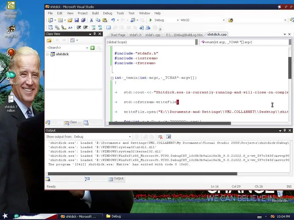Screen dimensions: 294x220
Task: Open the Debug folder taskbar button
Action: (x=114, y=216)
